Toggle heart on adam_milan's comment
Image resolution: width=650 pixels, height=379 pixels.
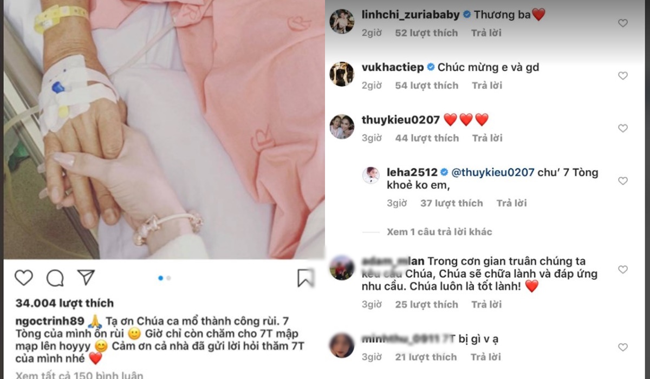(x=623, y=269)
